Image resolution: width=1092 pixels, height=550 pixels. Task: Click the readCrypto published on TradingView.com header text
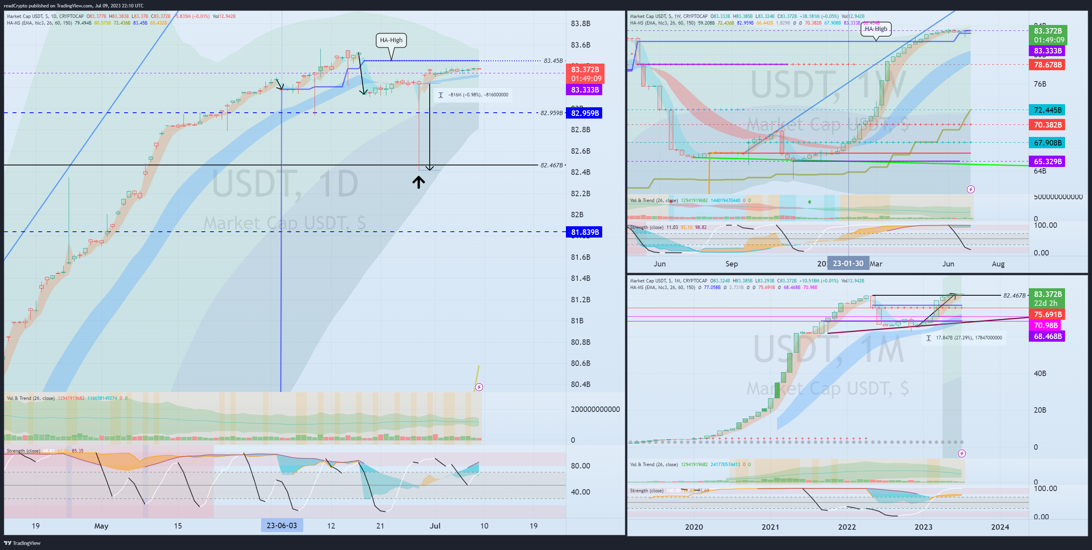click(73, 5)
